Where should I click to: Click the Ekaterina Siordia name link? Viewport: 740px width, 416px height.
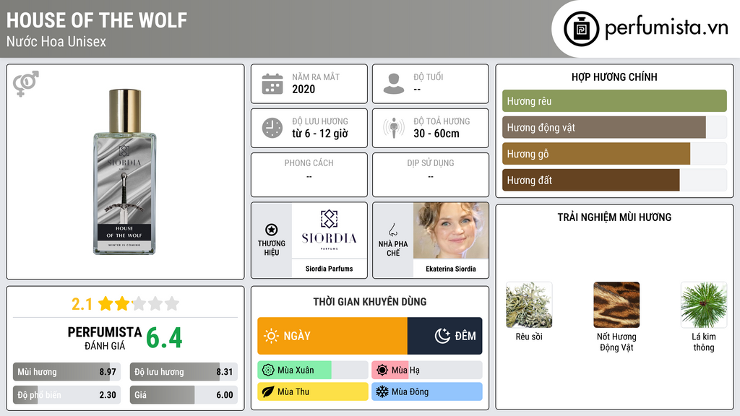pyautogui.click(x=451, y=269)
